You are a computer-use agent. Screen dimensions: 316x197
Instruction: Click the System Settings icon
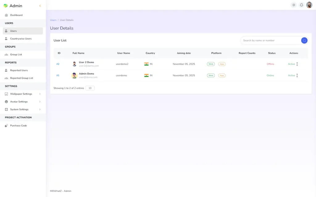tap(6, 109)
